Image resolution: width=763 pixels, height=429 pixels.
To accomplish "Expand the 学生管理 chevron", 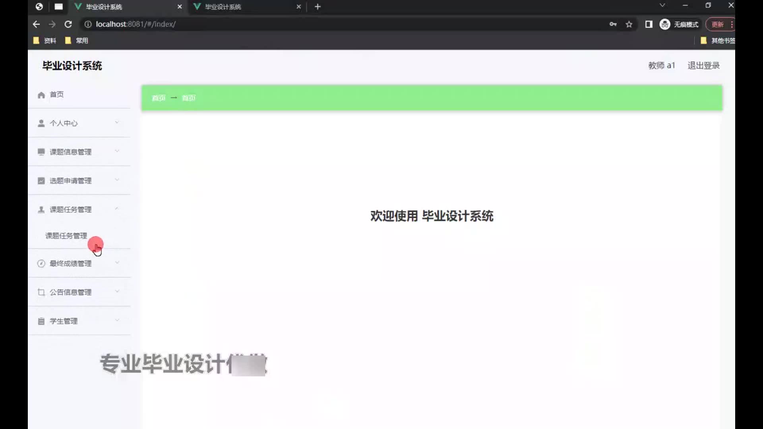I will pyautogui.click(x=117, y=320).
